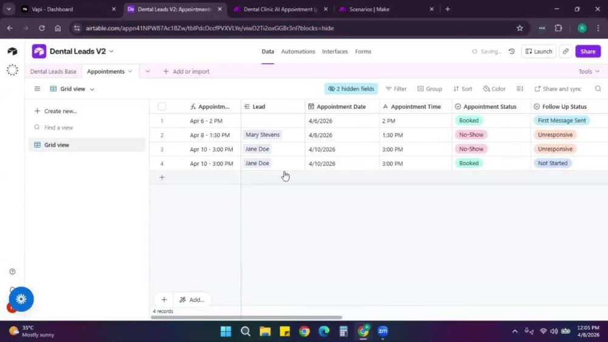Click the help question mark icon
The width and height of the screenshot is (608, 342).
click(12, 272)
